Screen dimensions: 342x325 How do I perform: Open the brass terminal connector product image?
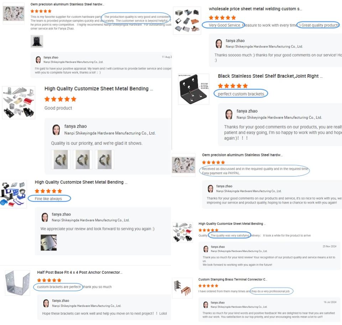point(182,288)
